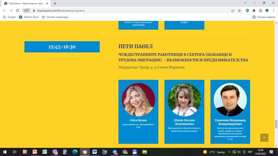Open the monitor app icon on the taskbar
The image size is (278, 156).
click(105, 152)
